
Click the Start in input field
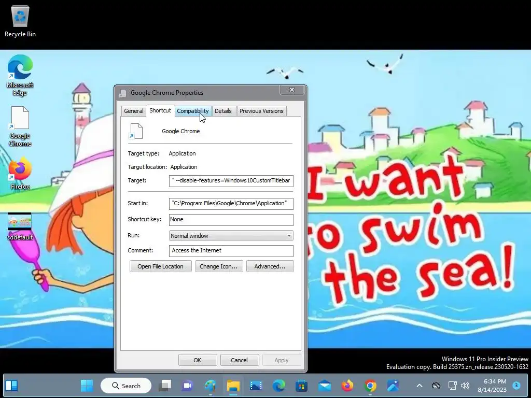(x=231, y=203)
